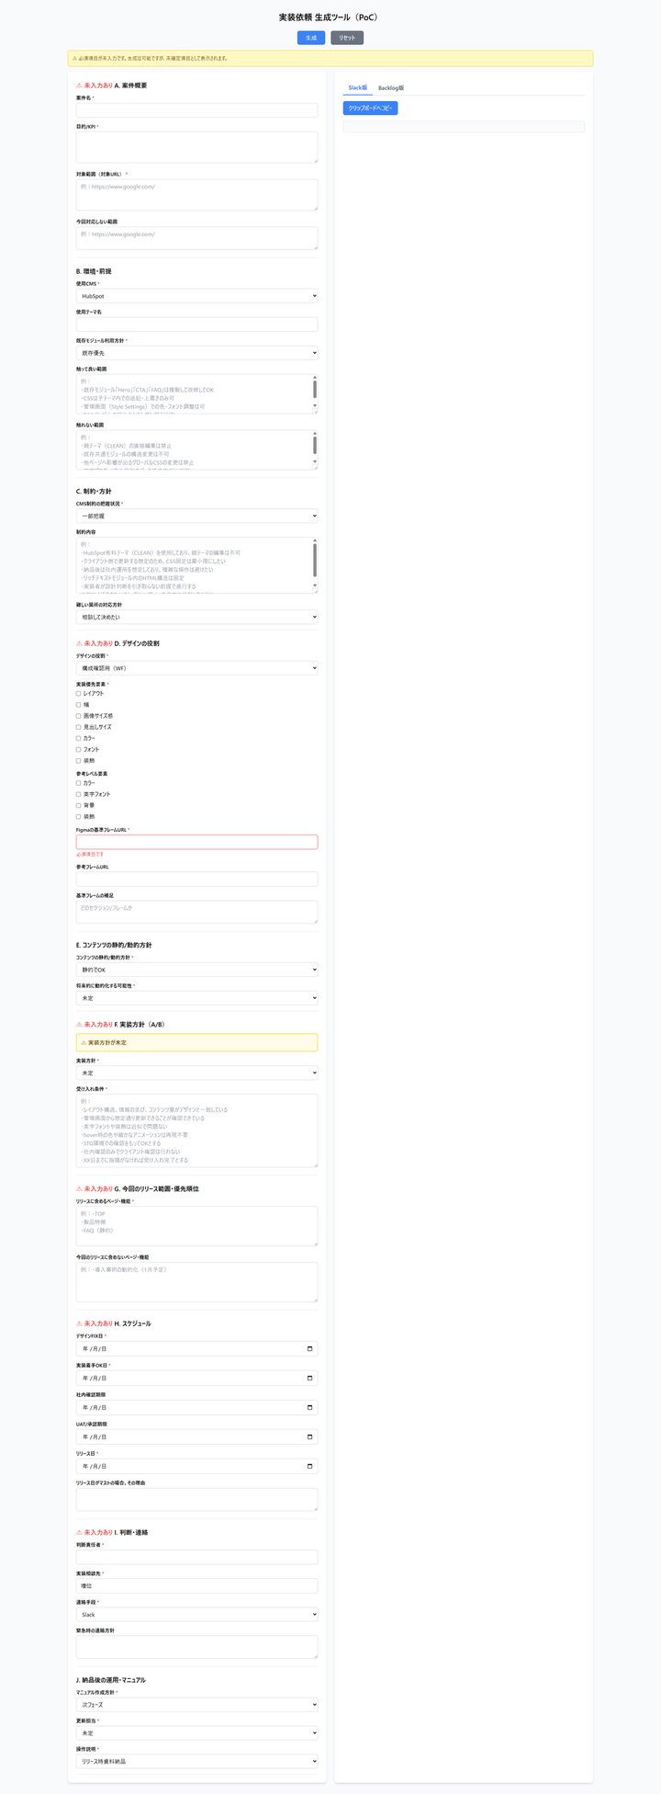Open the 連絡手段 dropdown set to Slack
Screen dimensions: 661x1794
click(x=196, y=1614)
